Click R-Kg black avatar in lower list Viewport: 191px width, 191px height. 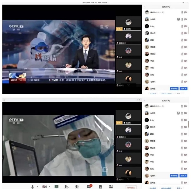click(147, 120)
